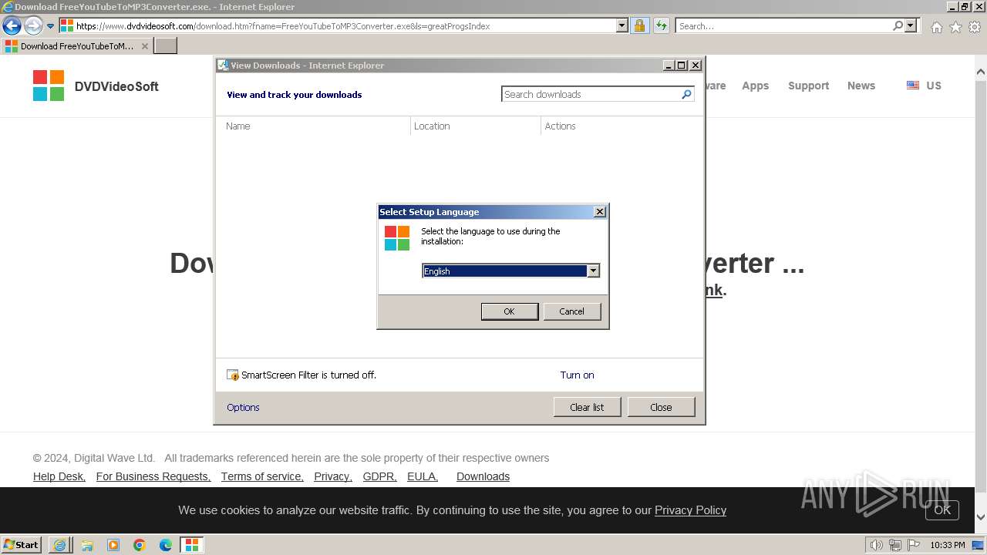Image resolution: width=987 pixels, height=555 pixels.
Task: Open the setup language dropdown showing English
Action: [x=510, y=271]
